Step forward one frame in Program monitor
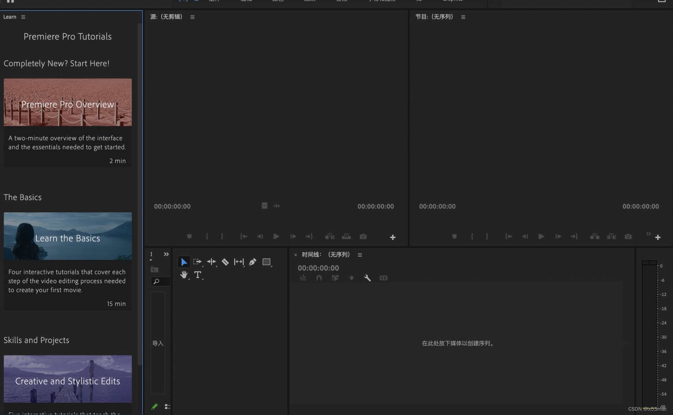 (558, 236)
